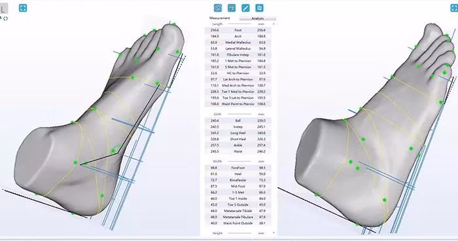Click the left-column Toe 1 Inside value 46.0
The image size is (458, 241).
click(x=214, y=198)
